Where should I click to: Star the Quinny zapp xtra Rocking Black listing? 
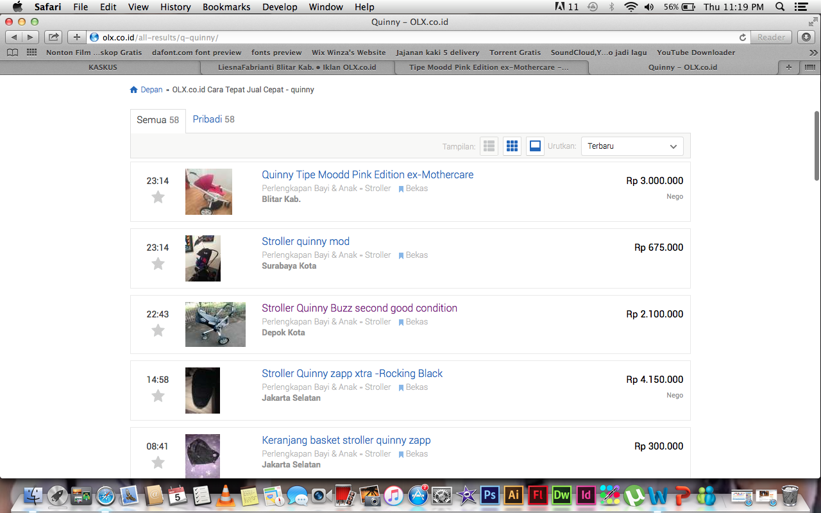158,396
